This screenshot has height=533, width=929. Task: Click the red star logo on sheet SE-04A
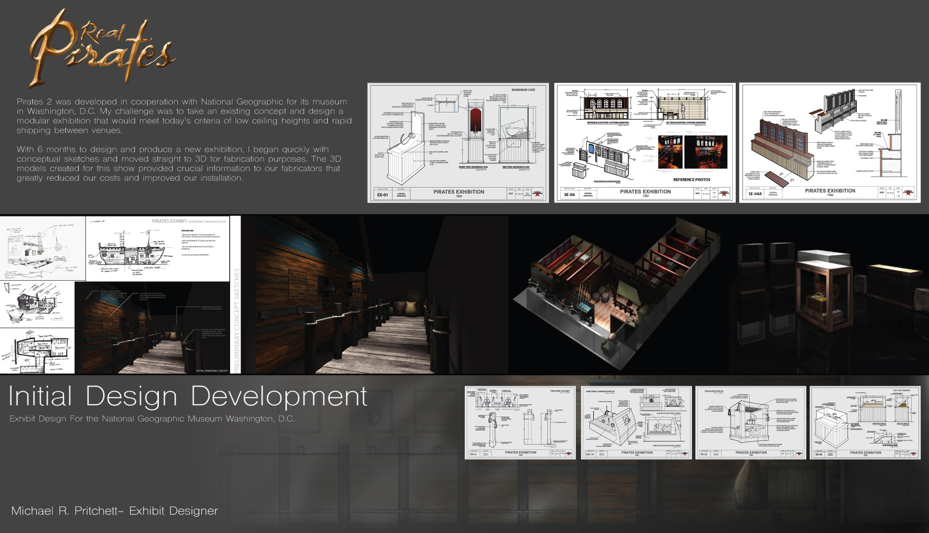pos(909,193)
